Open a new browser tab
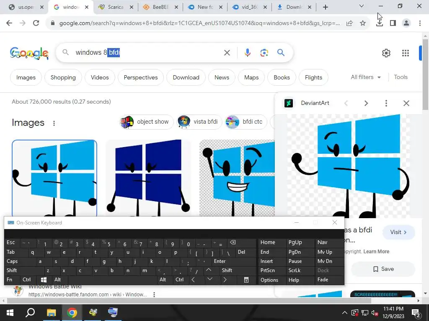 click(x=325, y=8)
